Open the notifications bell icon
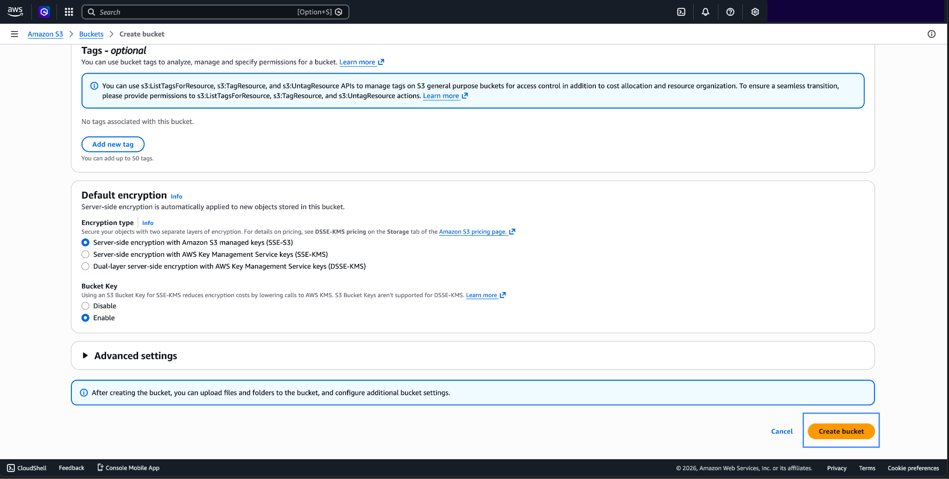The image size is (949, 479). point(705,12)
